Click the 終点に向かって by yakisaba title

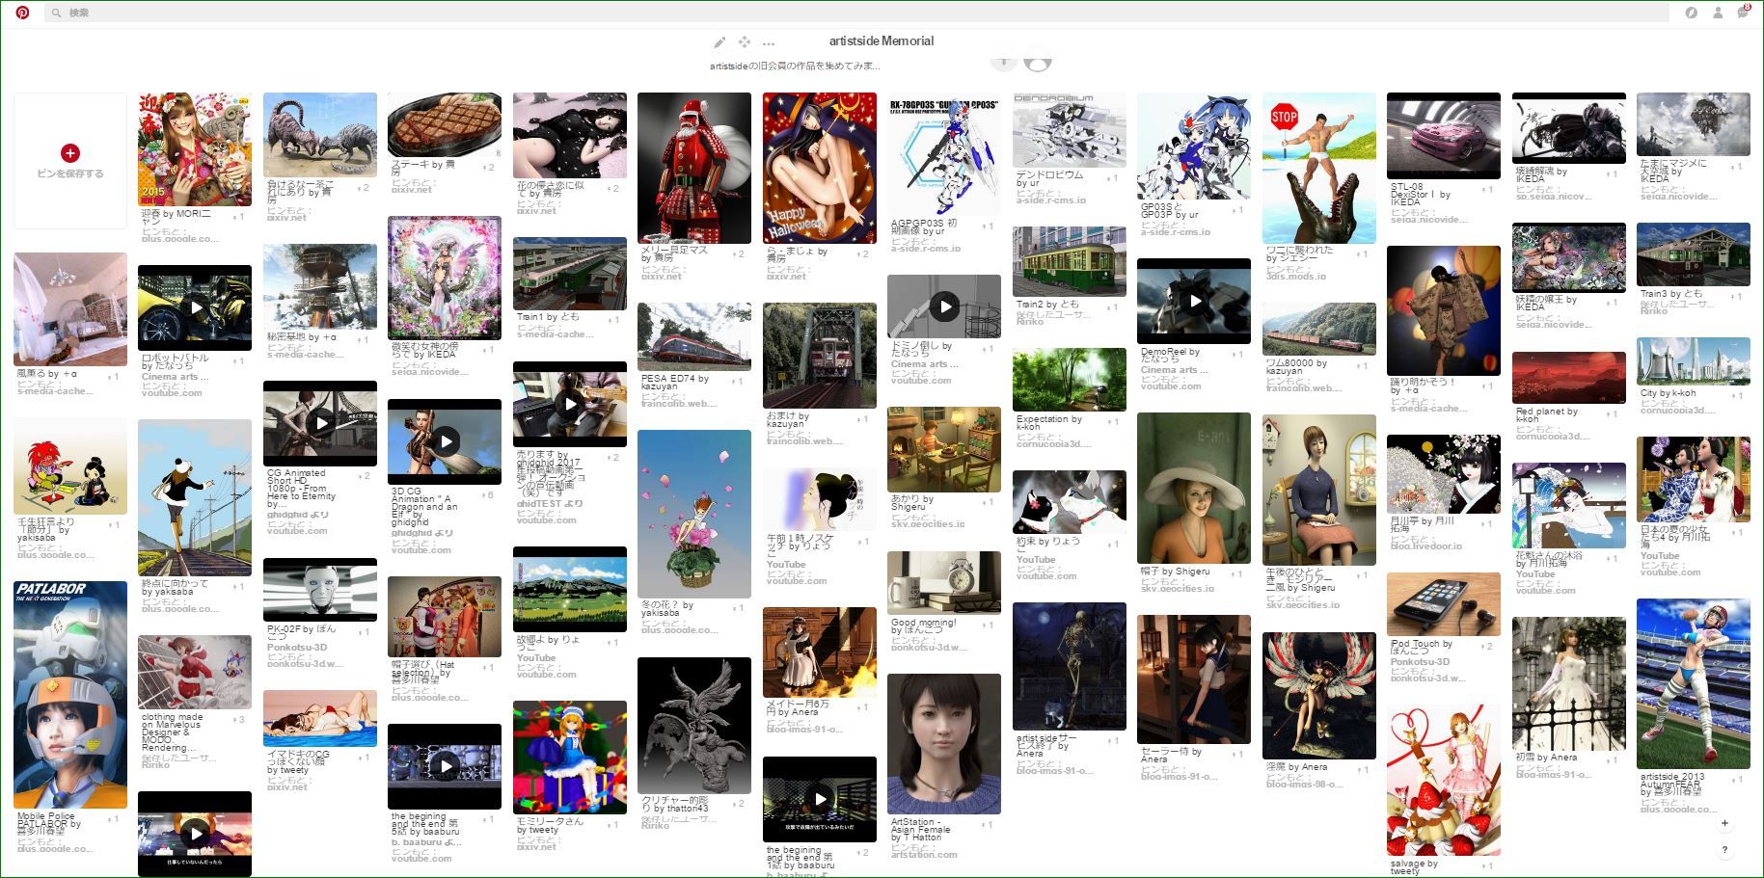(x=175, y=588)
